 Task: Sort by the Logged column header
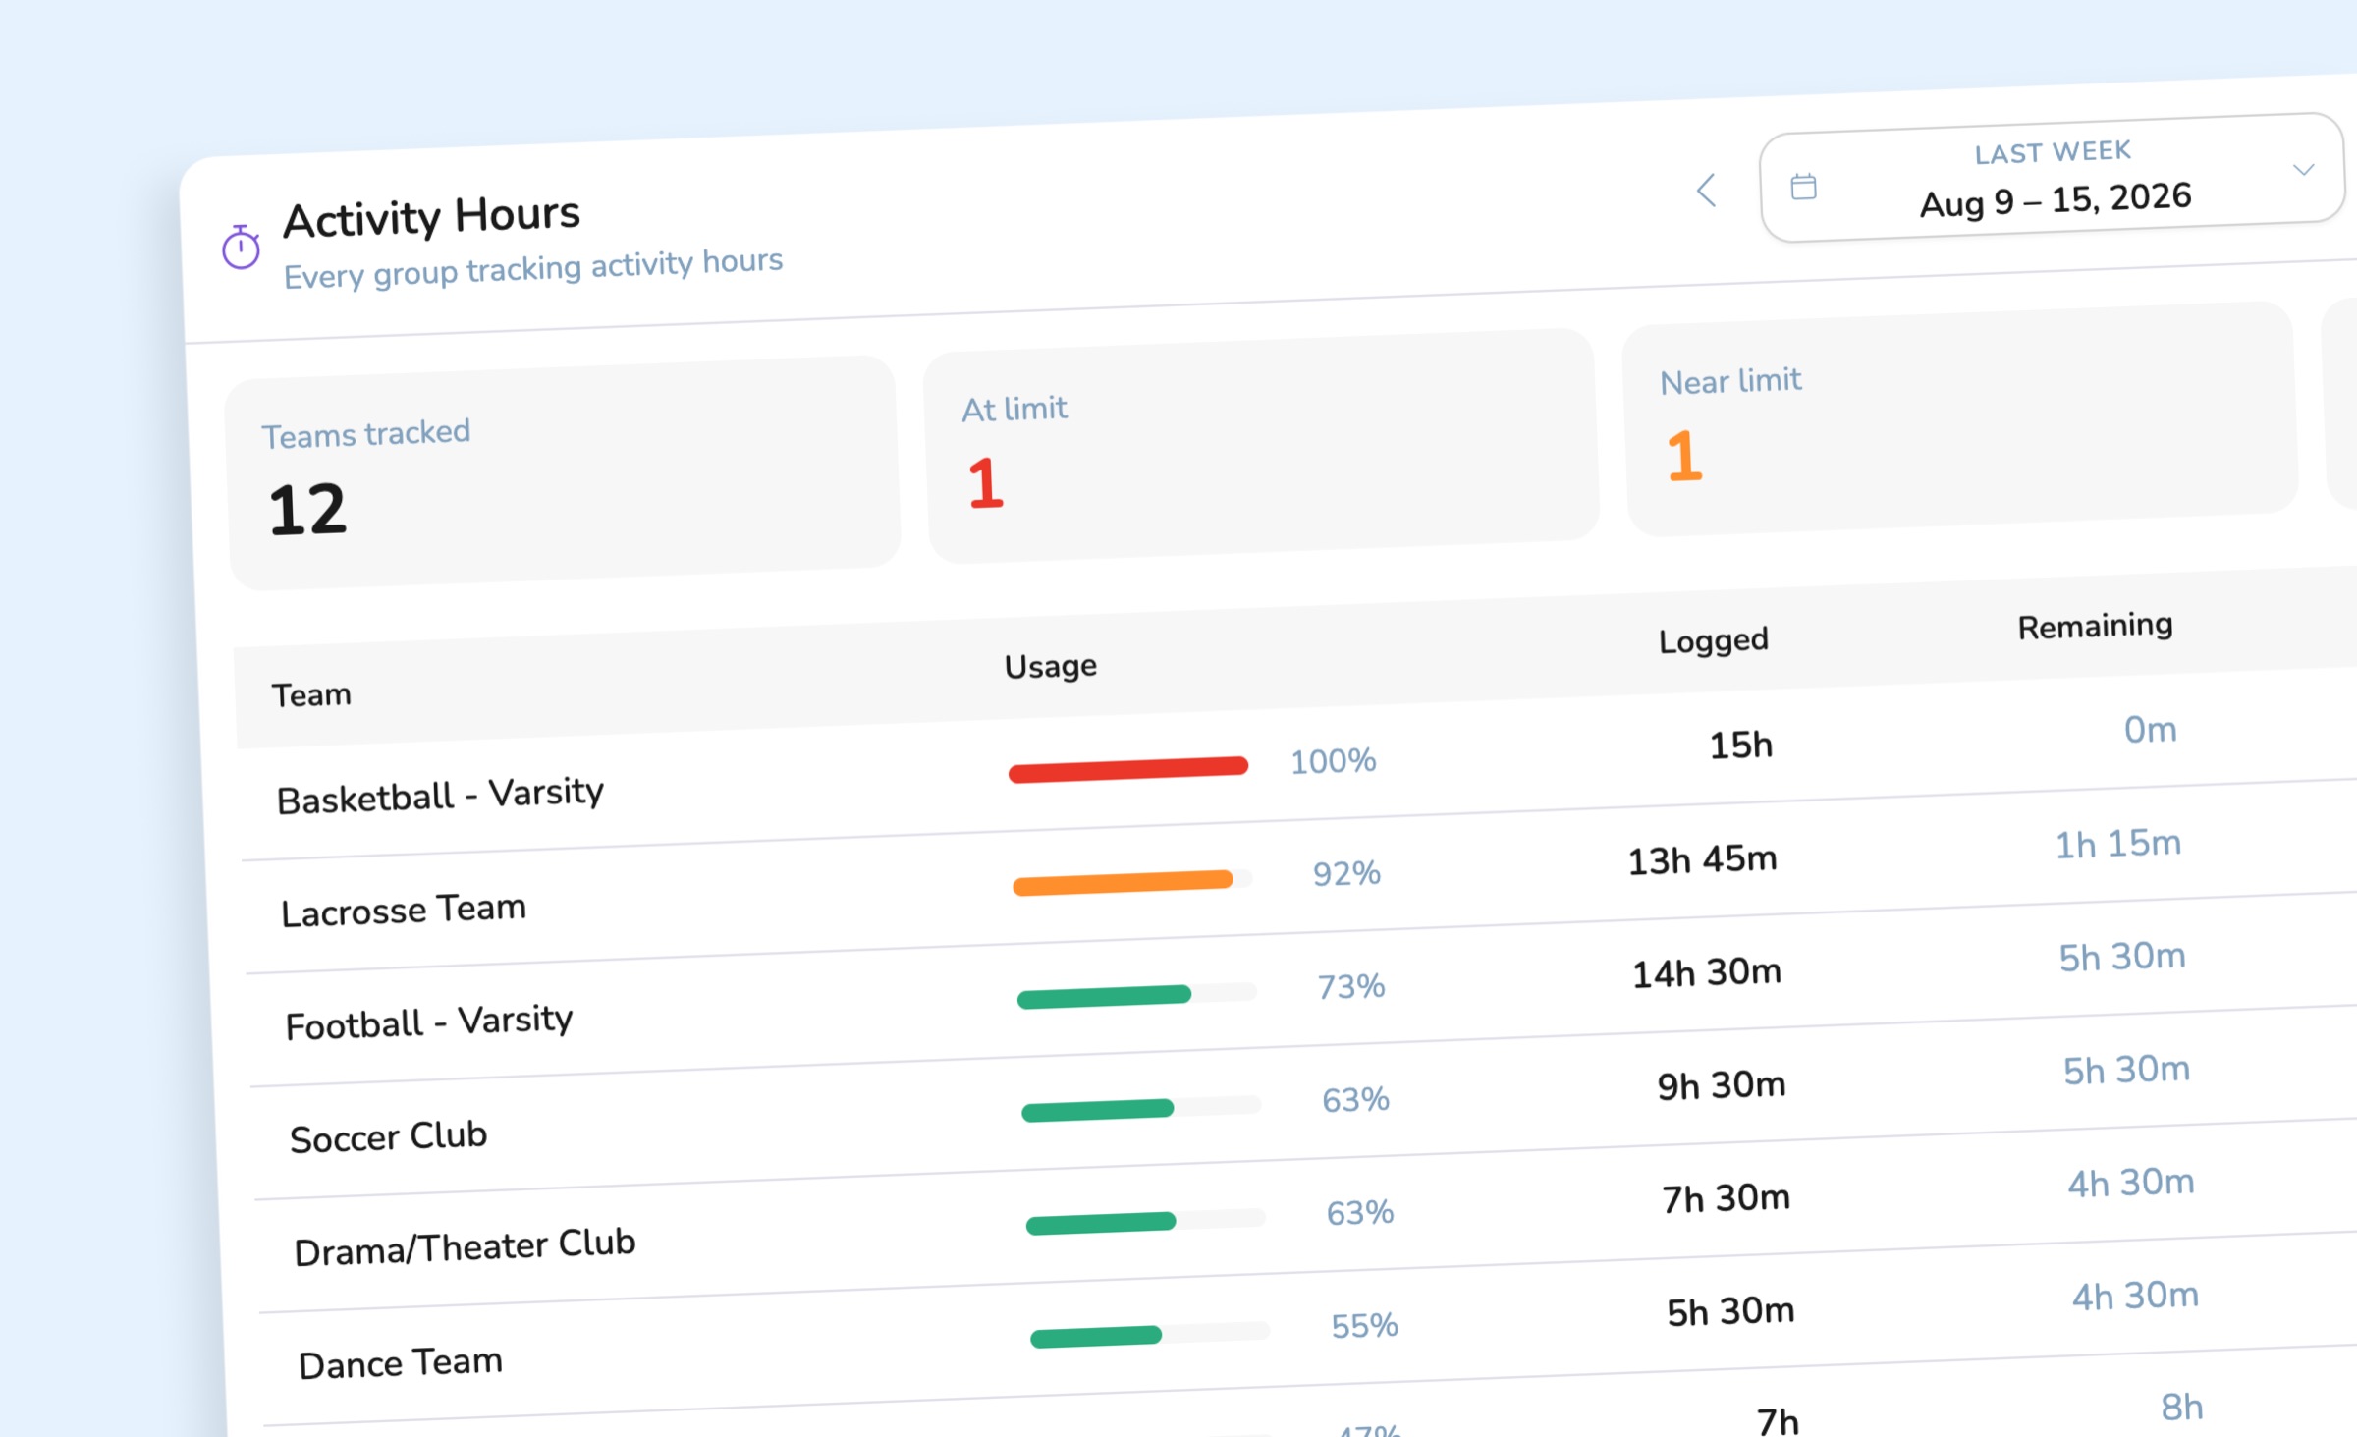click(x=1713, y=640)
